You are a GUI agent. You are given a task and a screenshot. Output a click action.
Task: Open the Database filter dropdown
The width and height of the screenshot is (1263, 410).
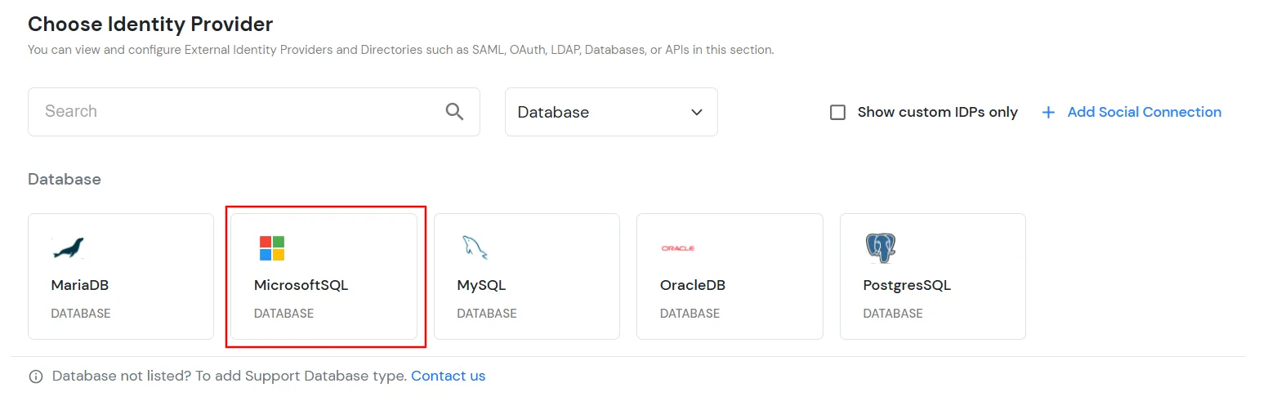(x=611, y=112)
